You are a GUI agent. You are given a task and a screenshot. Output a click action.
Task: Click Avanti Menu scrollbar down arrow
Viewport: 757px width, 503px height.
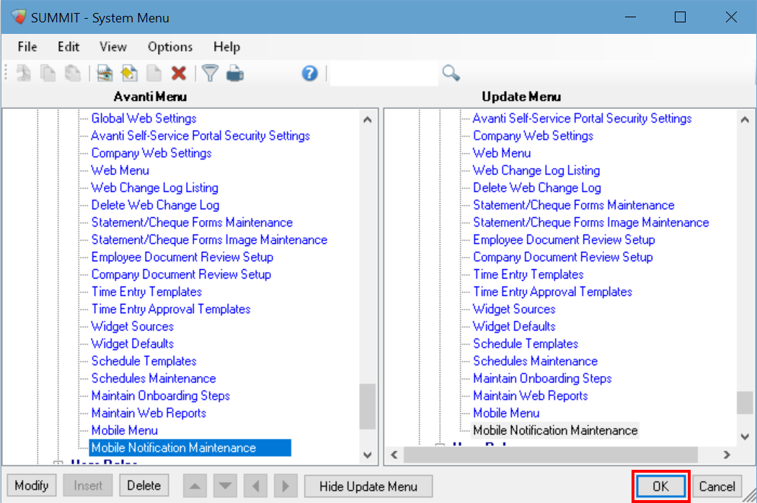click(368, 455)
